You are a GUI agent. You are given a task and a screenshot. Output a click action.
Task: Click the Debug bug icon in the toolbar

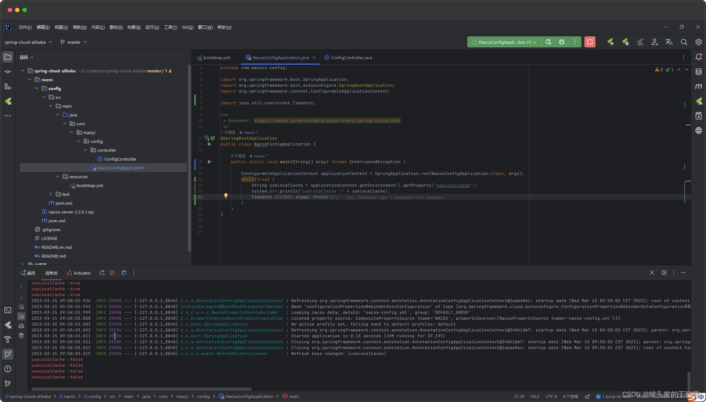[562, 42]
